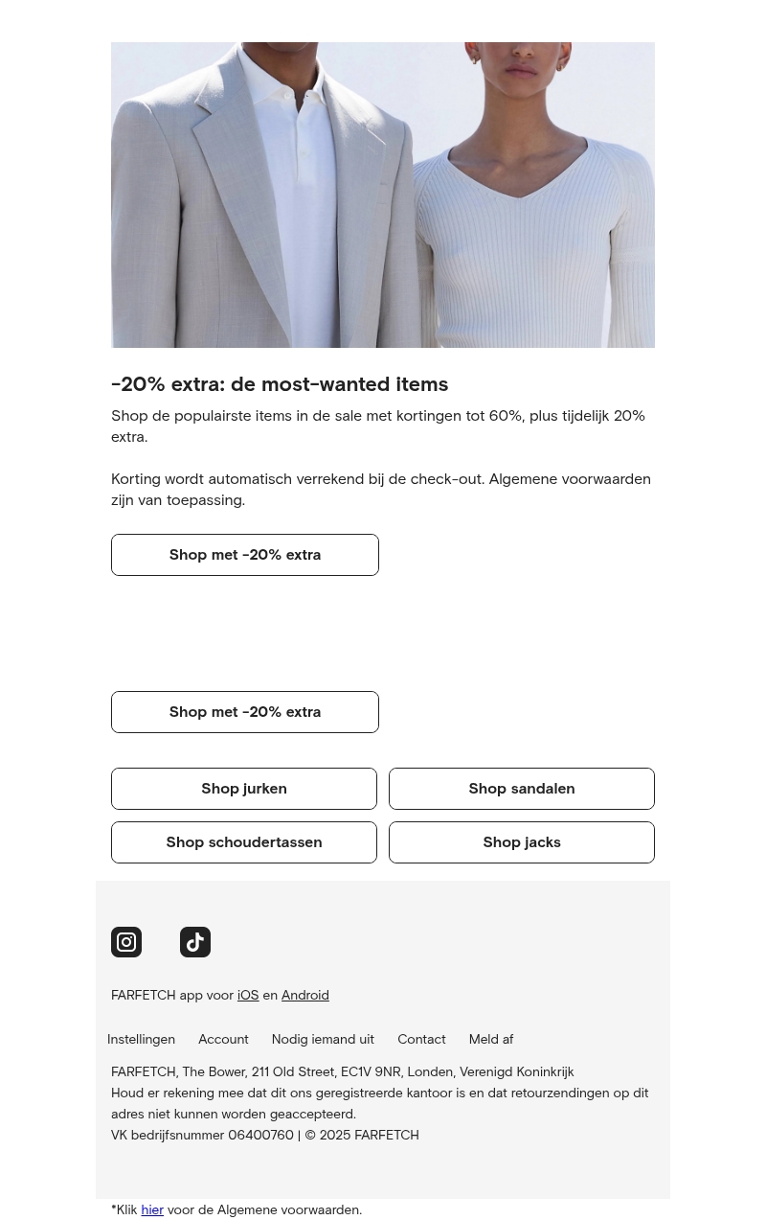The width and height of the screenshot is (766, 1220).
Task: Open Instellingen in the footer
Action: click(141, 1039)
